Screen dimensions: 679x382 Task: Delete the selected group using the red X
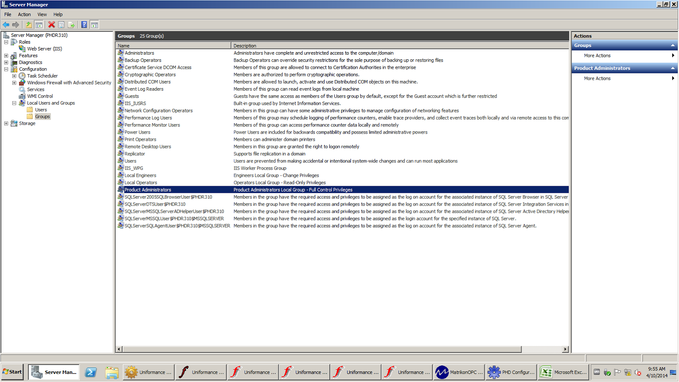tap(51, 25)
